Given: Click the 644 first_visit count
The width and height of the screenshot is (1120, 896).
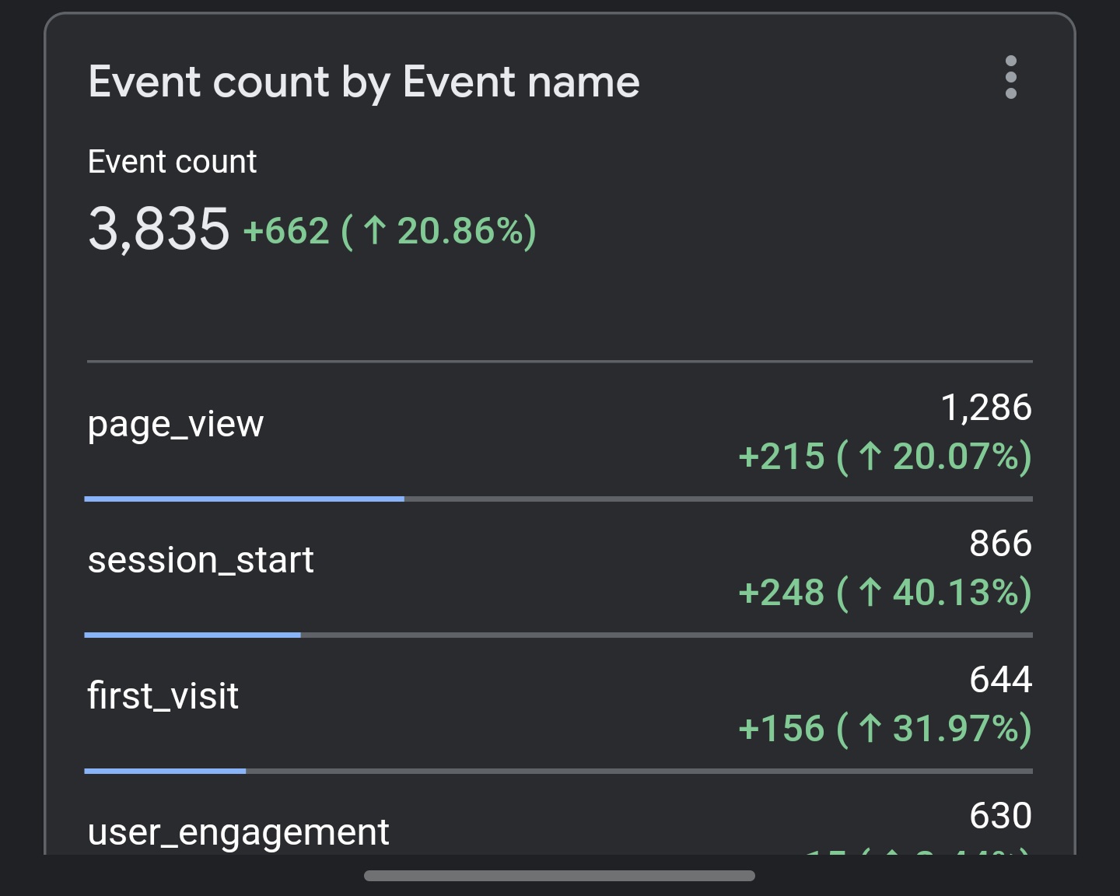Looking at the screenshot, I should [1000, 680].
